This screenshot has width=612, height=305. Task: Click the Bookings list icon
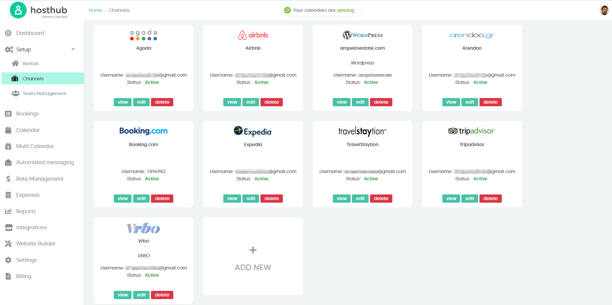pos(8,114)
